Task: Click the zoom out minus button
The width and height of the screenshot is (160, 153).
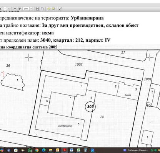Action: tap(15, 9)
